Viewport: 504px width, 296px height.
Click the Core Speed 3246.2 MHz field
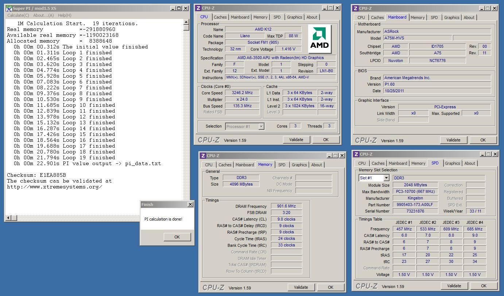click(242, 93)
